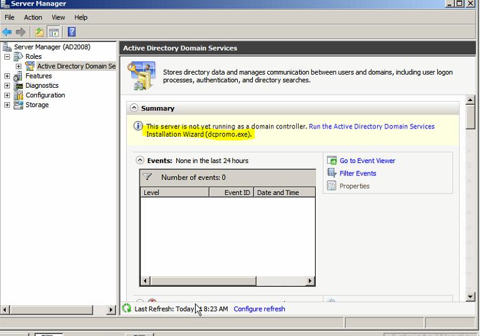Click the information icon in Summary notice
The image size is (480, 336).
coord(138,126)
